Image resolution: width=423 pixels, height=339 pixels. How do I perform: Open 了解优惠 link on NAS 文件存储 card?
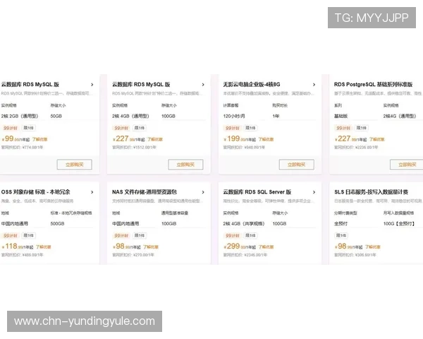click(x=151, y=247)
